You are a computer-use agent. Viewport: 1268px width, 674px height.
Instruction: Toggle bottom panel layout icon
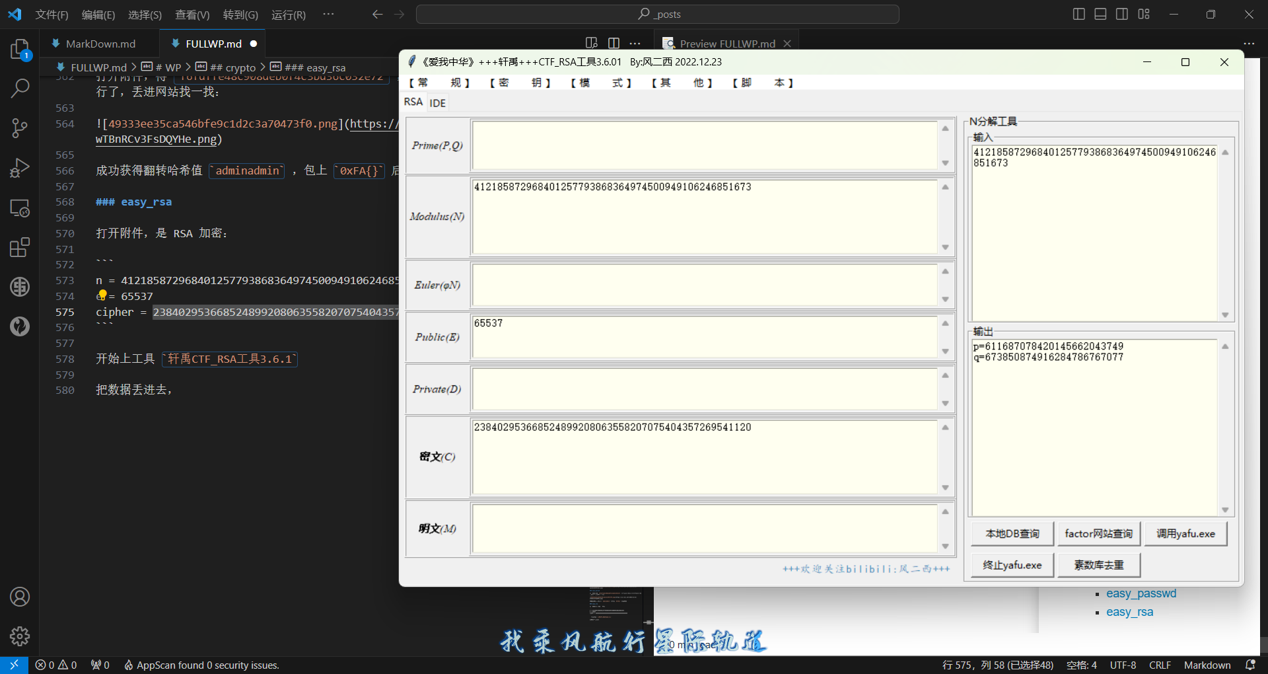pos(1100,14)
